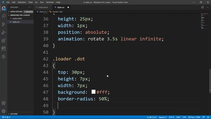Click style.css in the breadcrumb
The image size is (211, 119).
click(43, 12)
